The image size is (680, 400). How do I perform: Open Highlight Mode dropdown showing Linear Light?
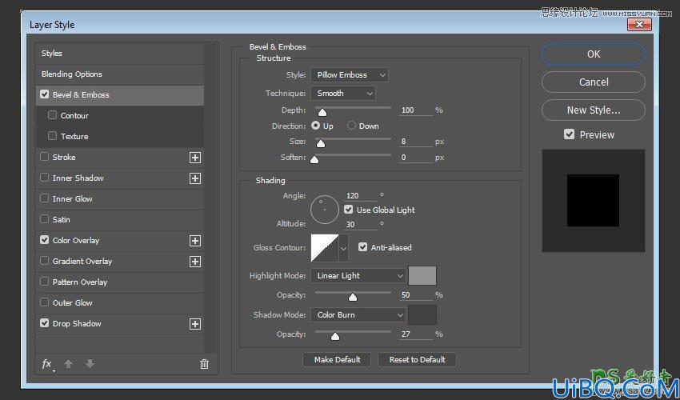(358, 276)
